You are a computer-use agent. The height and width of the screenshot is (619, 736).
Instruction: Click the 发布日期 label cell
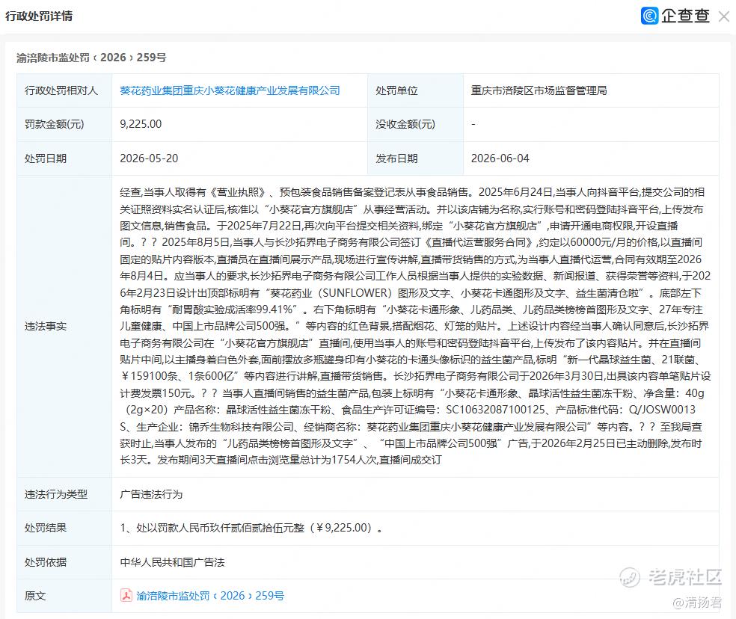click(x=415, y=158)
